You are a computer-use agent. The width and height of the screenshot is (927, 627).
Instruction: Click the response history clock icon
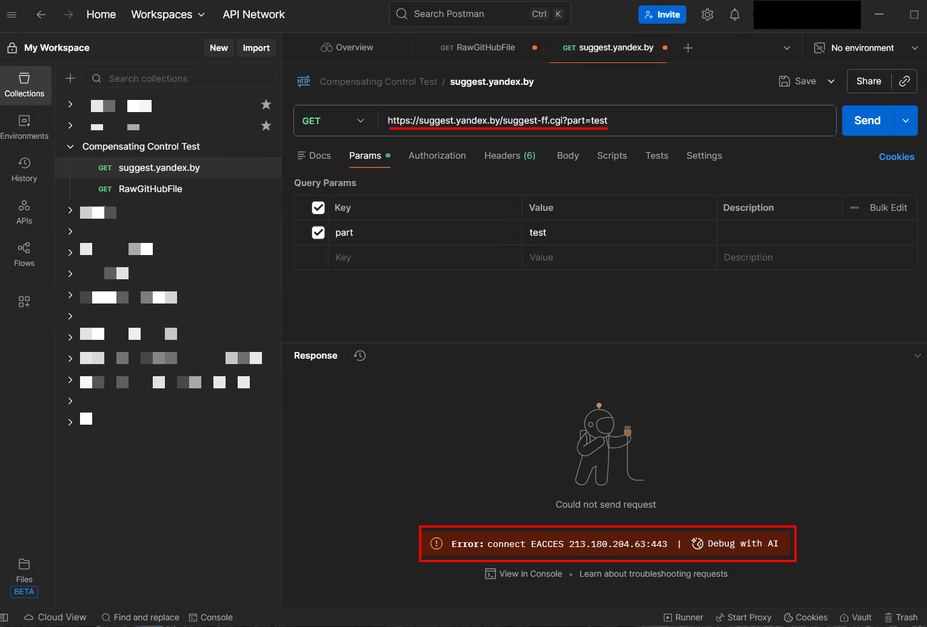[x=360, y=356]
